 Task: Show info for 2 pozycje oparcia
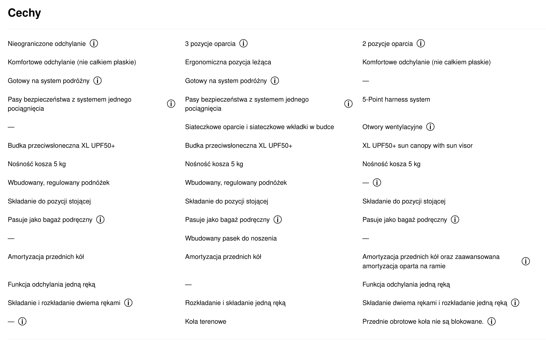point(421,44)
